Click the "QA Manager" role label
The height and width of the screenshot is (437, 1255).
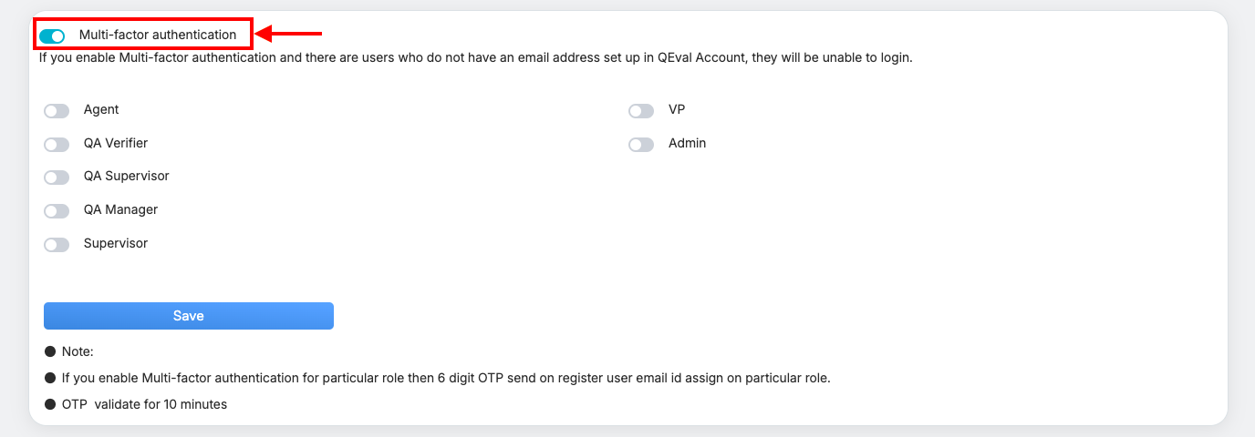pos(120,209)
